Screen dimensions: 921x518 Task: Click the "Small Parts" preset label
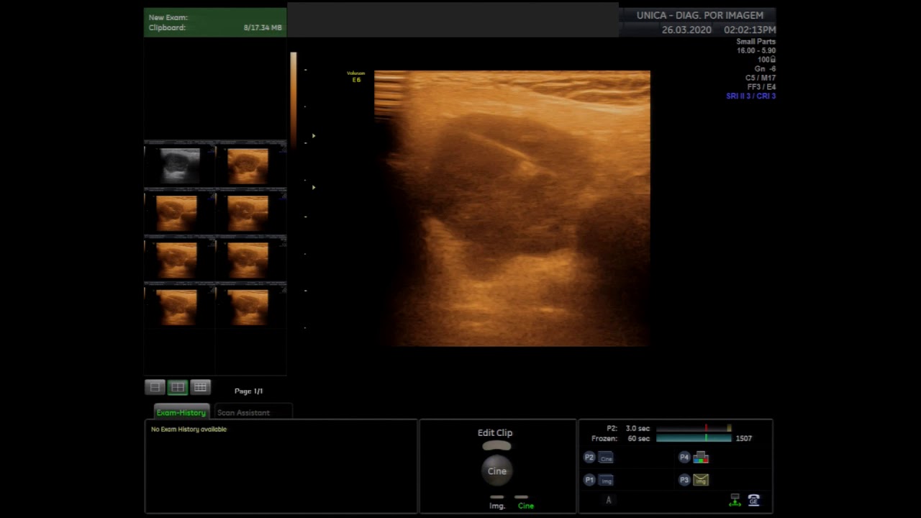tap(756, 42)
